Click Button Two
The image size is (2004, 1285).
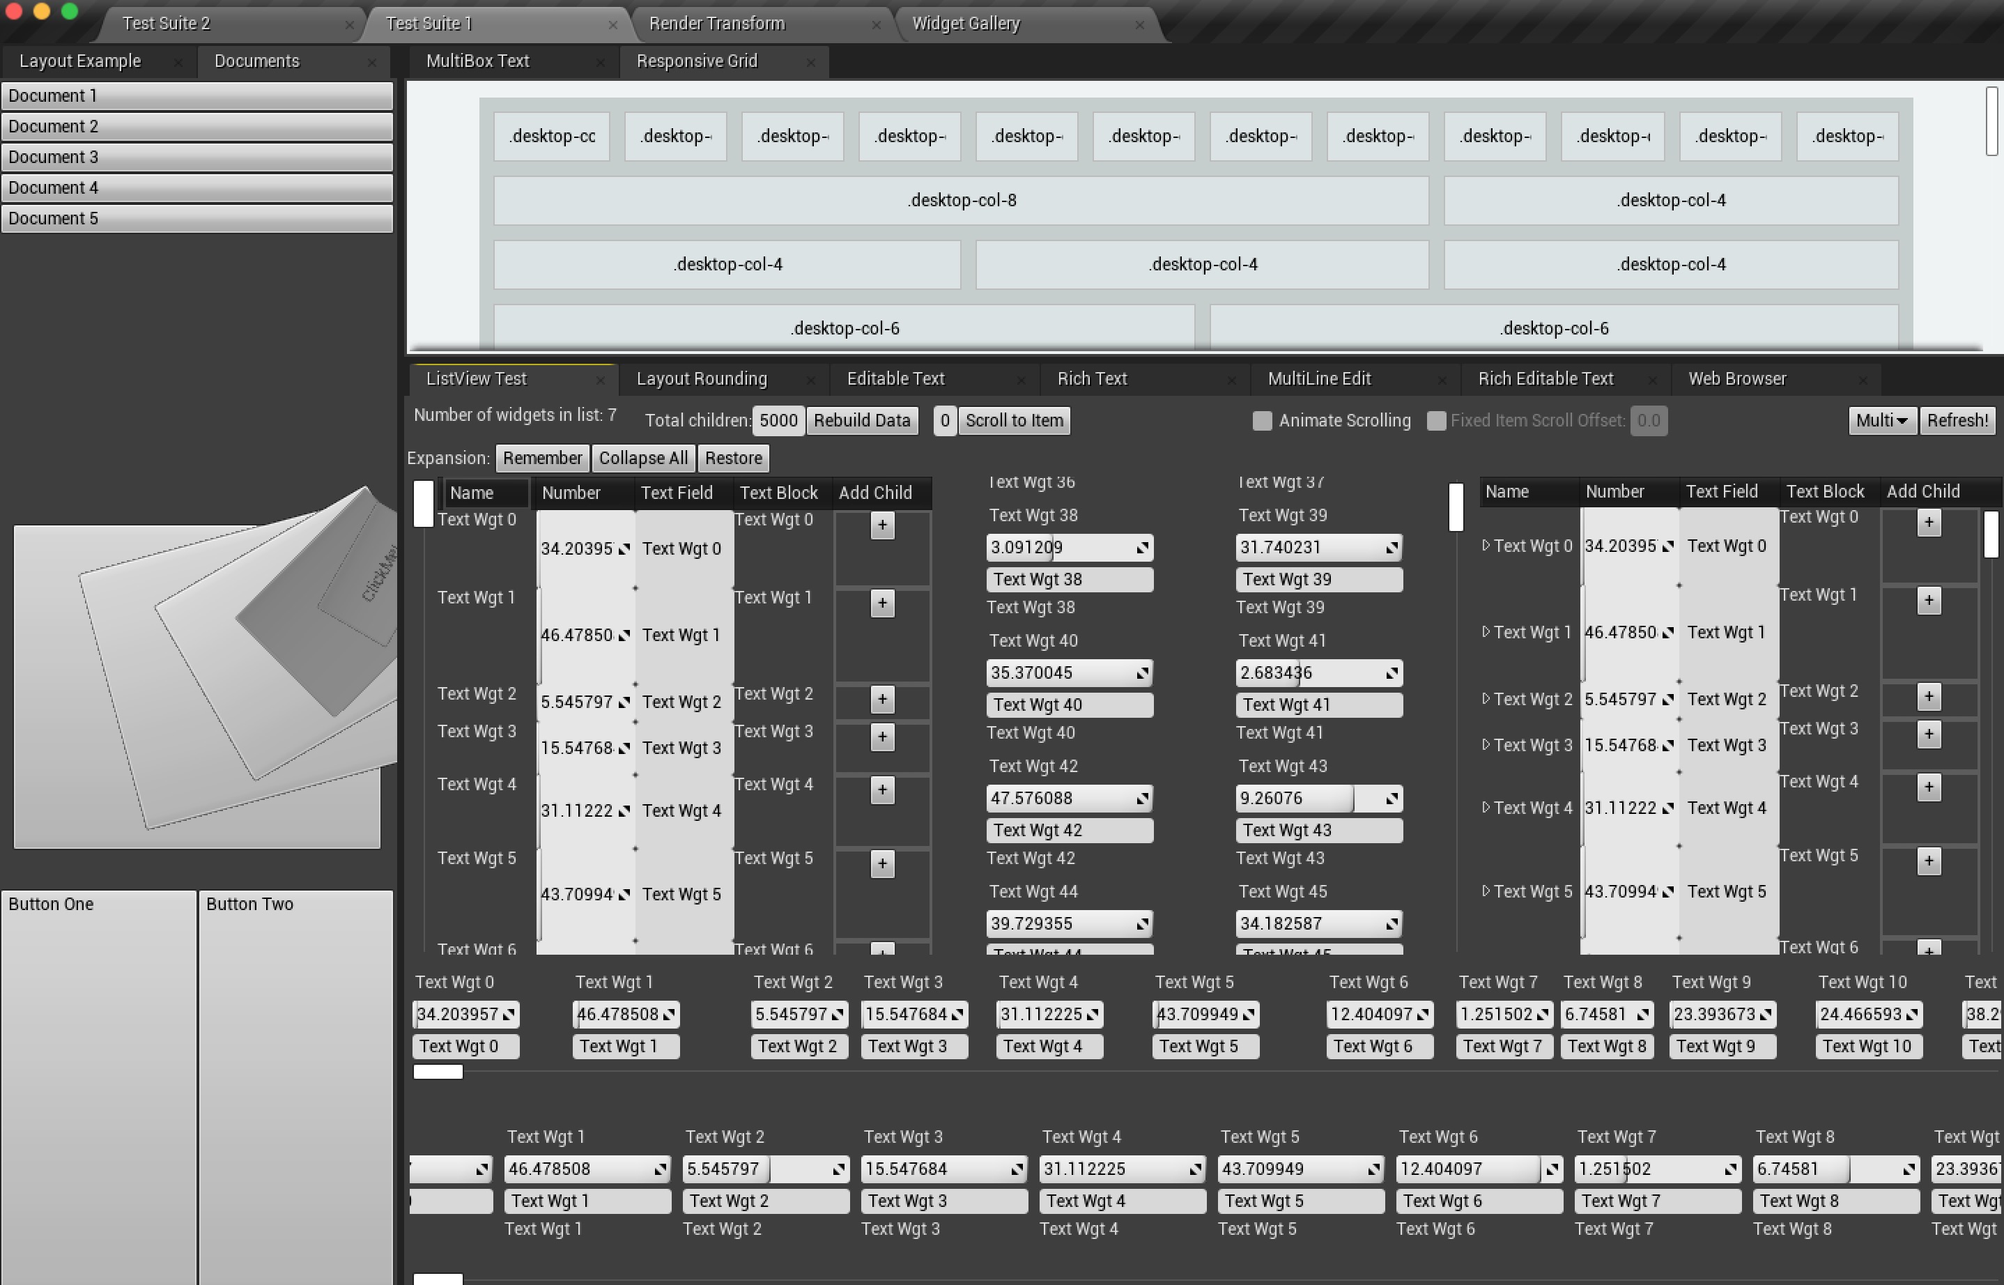tap(296, 1087)
